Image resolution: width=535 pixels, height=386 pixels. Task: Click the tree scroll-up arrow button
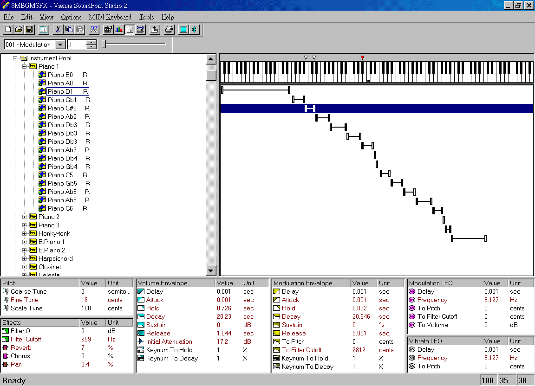coord(211,59)
